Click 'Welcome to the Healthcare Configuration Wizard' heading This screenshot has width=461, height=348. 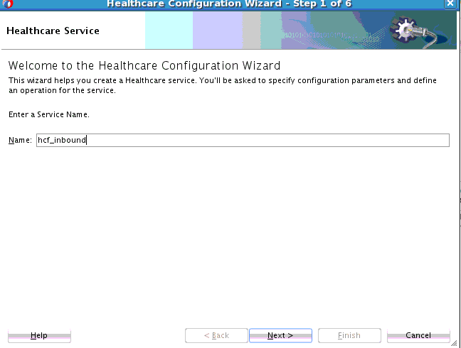[144, 66]
